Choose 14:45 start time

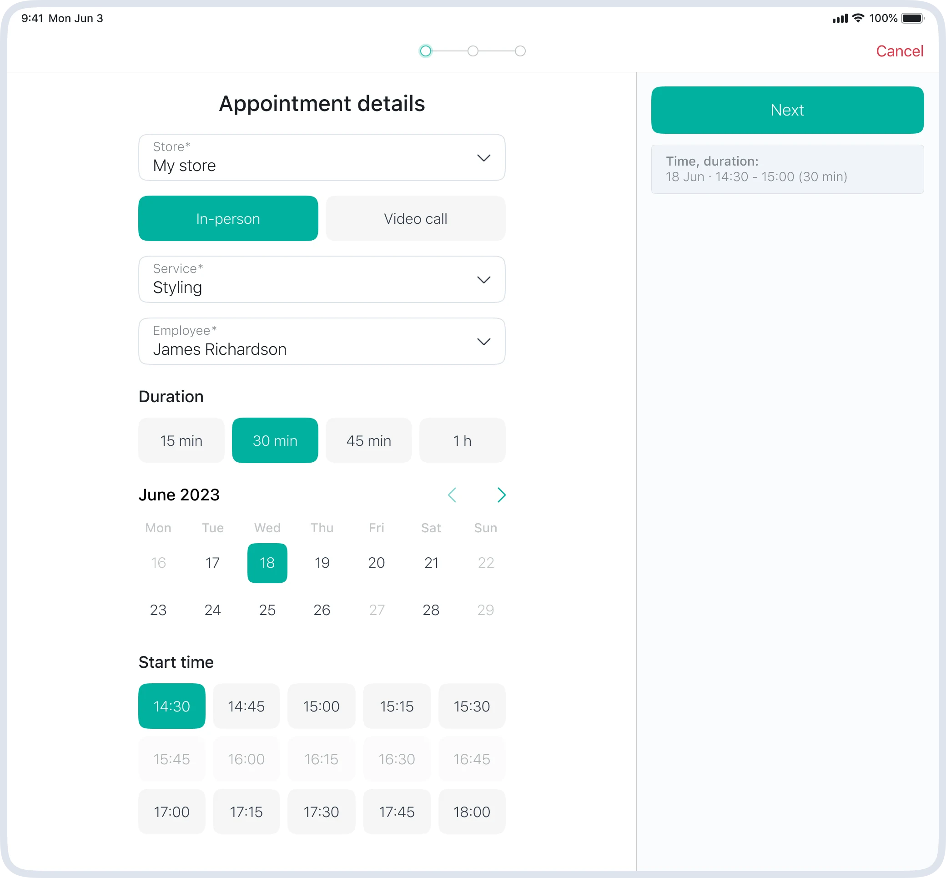[247, 706]
